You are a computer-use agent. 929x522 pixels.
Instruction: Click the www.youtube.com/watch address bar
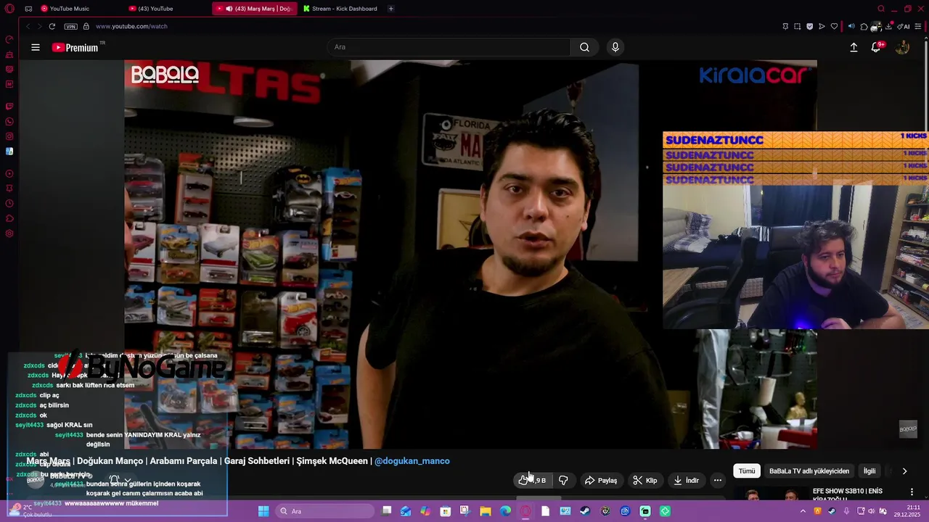[131, 26]
